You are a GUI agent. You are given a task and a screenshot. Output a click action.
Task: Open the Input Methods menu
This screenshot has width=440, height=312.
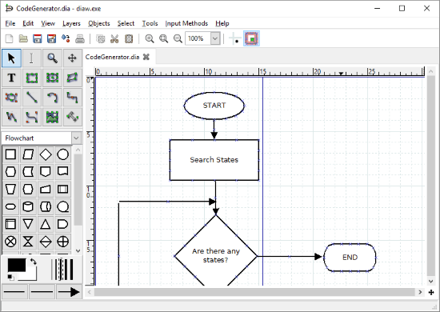pyautogui.click(x=186, y=23)
